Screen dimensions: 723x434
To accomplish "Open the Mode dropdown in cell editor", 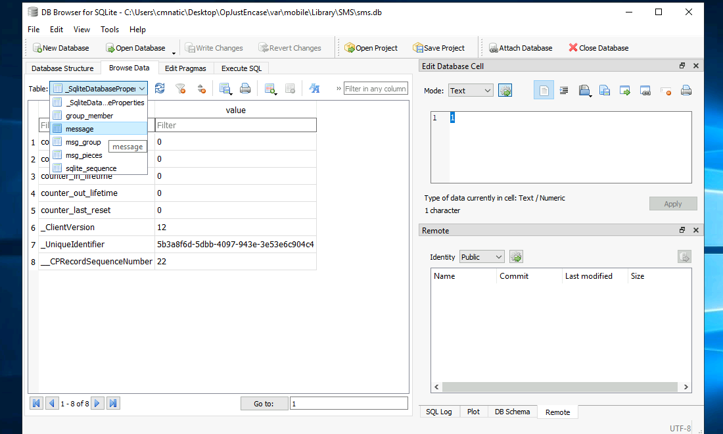I will tap(471, 90).
